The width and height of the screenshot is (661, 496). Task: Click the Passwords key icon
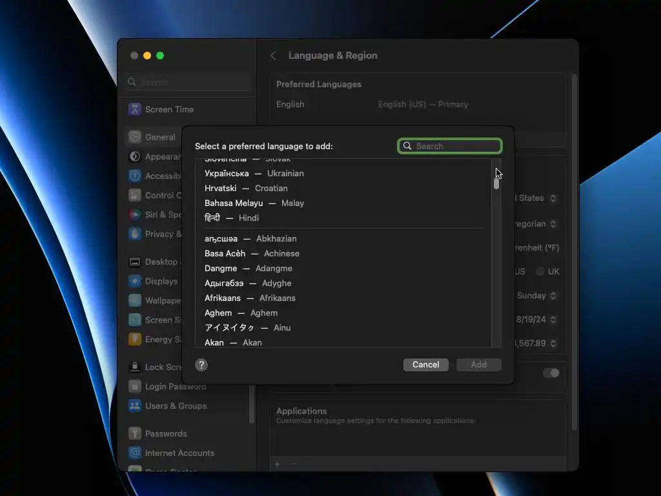click(134, 433)
